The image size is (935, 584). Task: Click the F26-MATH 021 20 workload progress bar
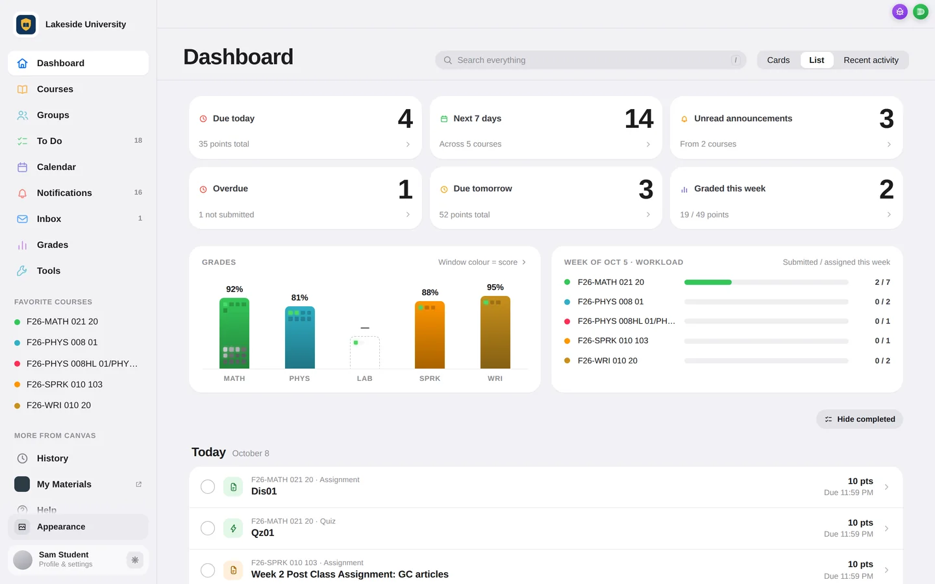[x=766, y=282]
